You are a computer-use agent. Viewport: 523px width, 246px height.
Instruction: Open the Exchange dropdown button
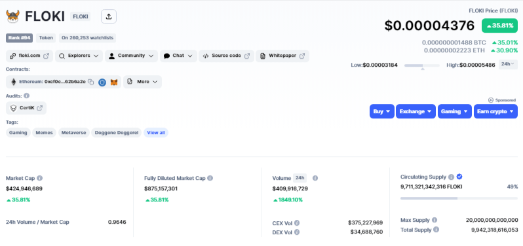(x=416, y=111)
